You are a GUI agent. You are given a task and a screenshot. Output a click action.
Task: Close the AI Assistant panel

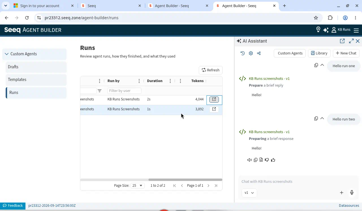pyautogui.click(x=358, y=41)
